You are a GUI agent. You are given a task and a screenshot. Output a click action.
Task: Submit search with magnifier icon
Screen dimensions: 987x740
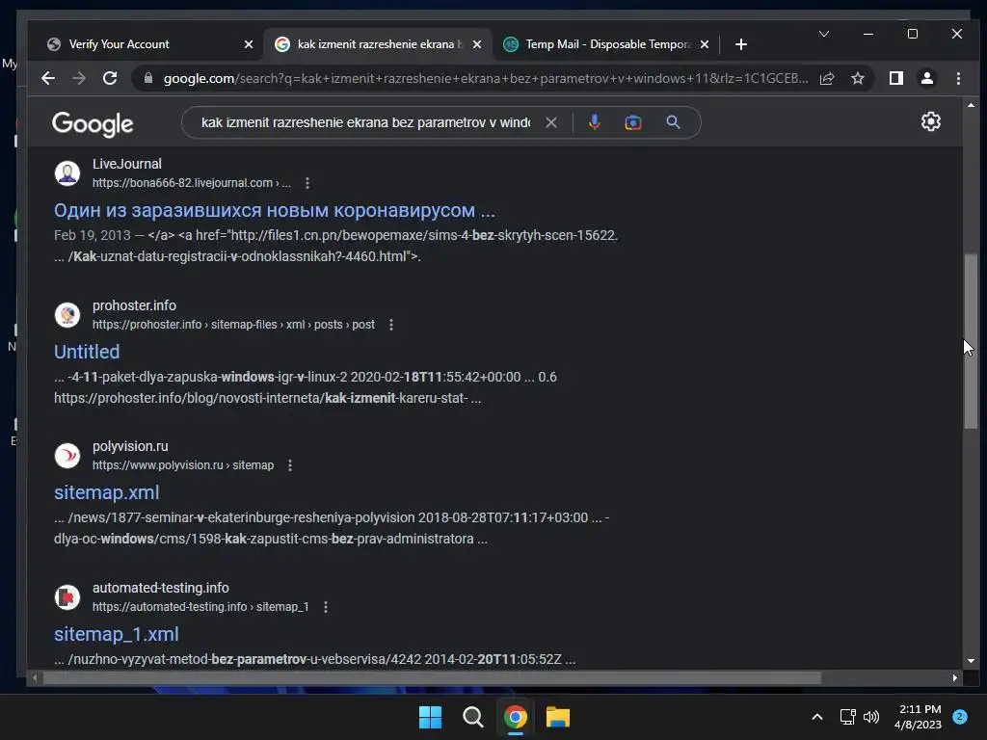pos(673,122)
